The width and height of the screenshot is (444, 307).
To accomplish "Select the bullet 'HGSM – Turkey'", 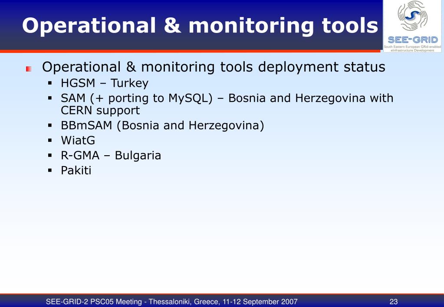I will [x=105, y=83].
